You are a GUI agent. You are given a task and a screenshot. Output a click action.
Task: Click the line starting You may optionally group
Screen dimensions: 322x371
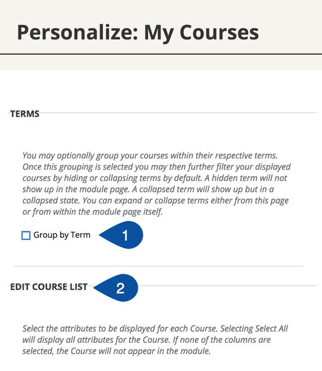(x=150, y=156)
